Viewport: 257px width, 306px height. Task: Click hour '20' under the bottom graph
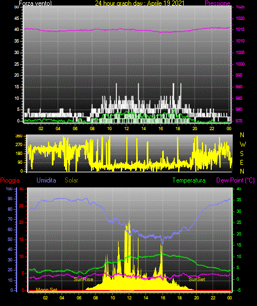[196, 298]
